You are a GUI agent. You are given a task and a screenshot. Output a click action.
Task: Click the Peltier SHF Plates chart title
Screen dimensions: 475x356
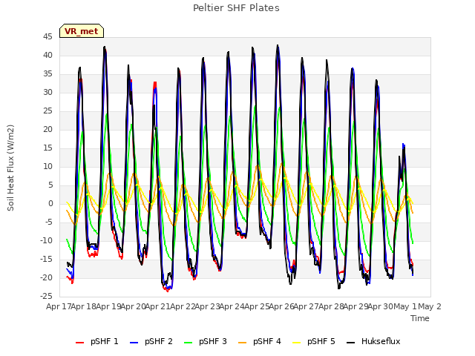[x=236, y=8]
